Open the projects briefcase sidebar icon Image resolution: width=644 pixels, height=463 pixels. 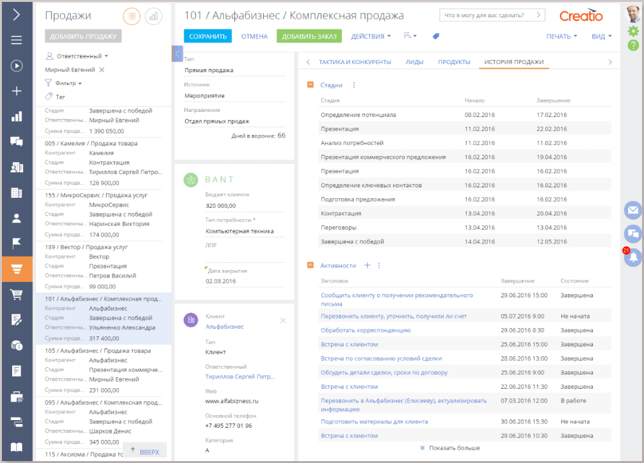(17, 396)
